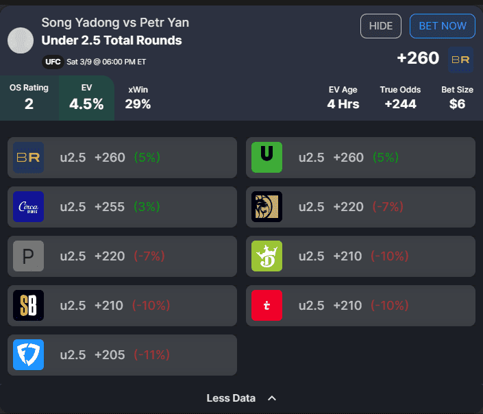
Task: Click the BET NOW button
Action: [x=443, y=26]
